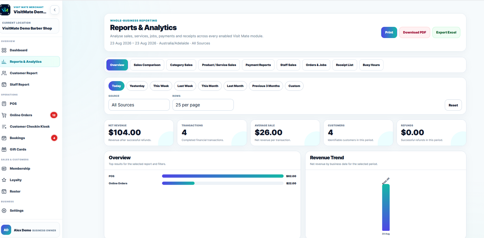Click the 23 Aug revenue bar in chart
484x238 pixels.
tap(386, 208)
